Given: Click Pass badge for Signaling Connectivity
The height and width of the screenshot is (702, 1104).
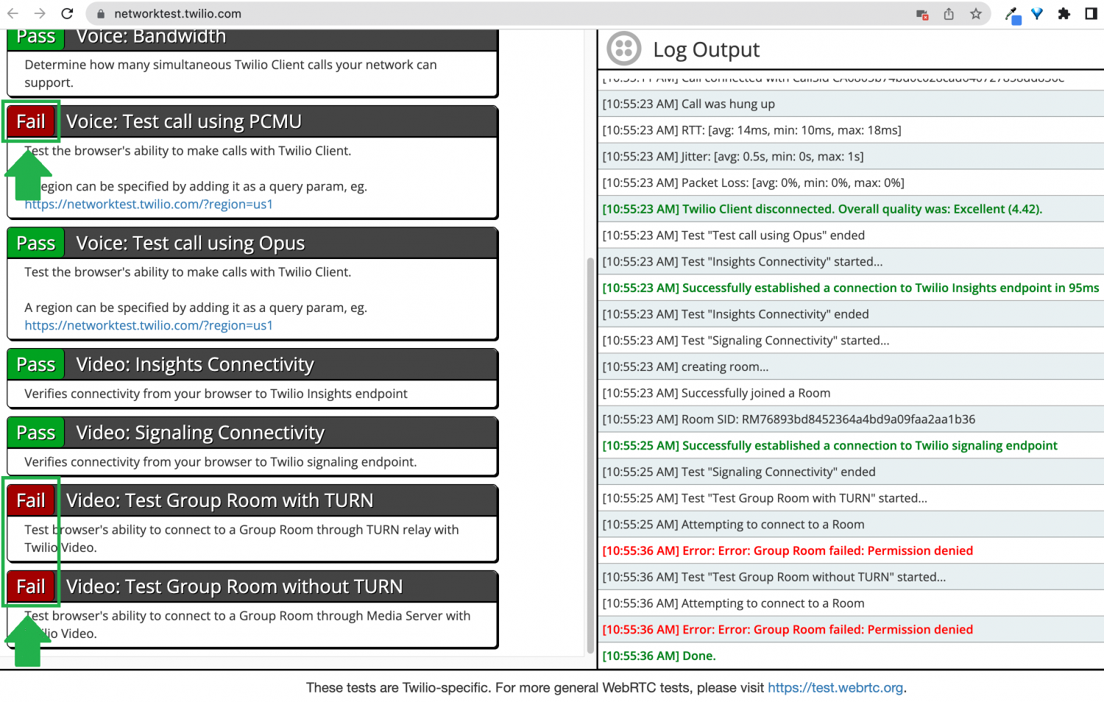Looking at the screenshot, I should click(x=36, y=433).
